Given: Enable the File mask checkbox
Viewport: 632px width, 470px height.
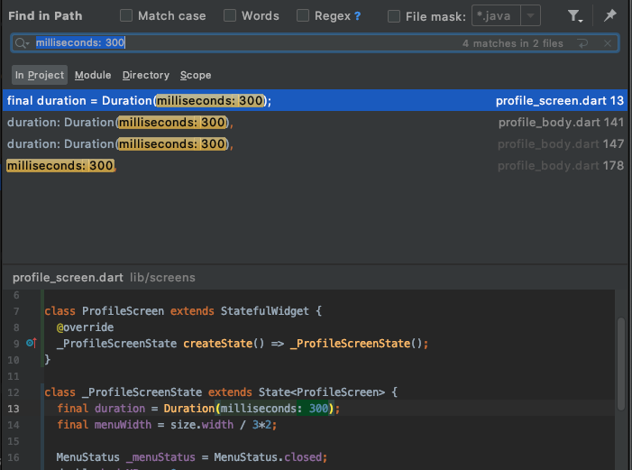Looking at the screenshot, I should click(x=394, y=16).
